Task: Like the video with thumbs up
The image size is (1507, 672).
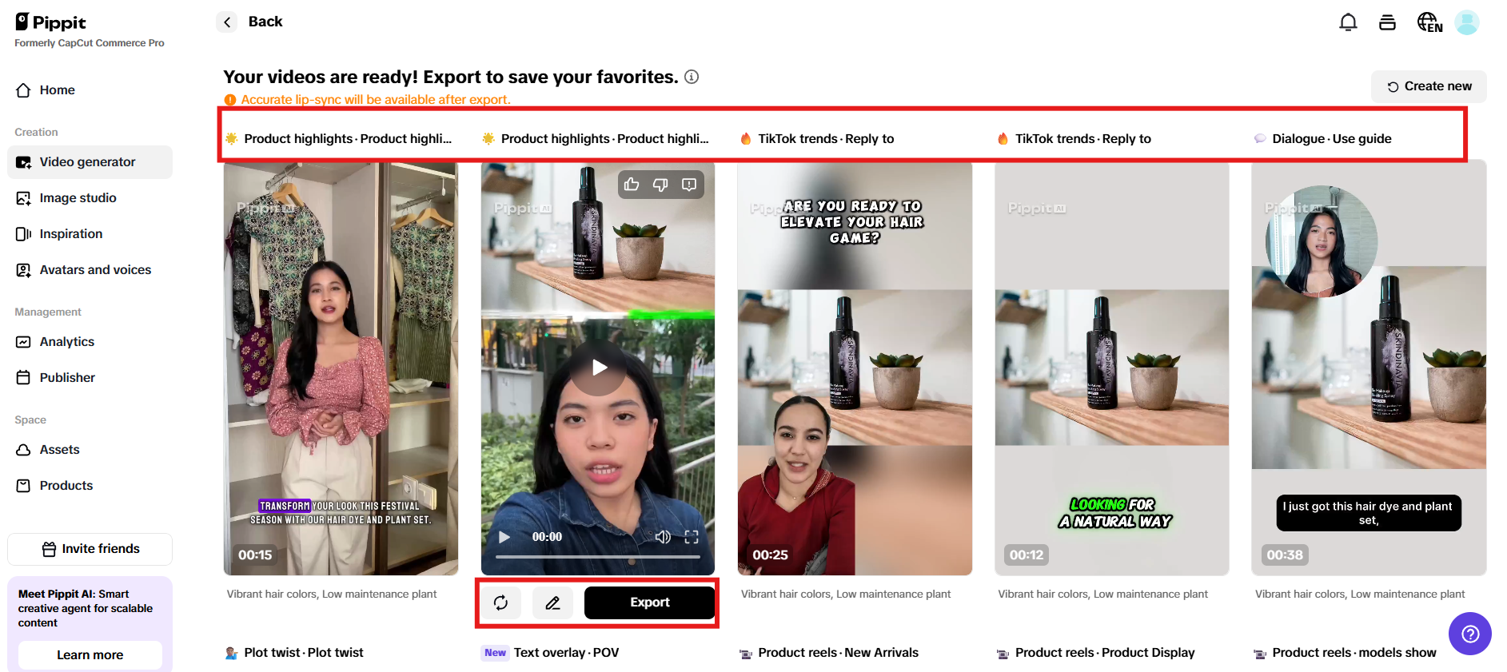Action: (x=632, y=185)
